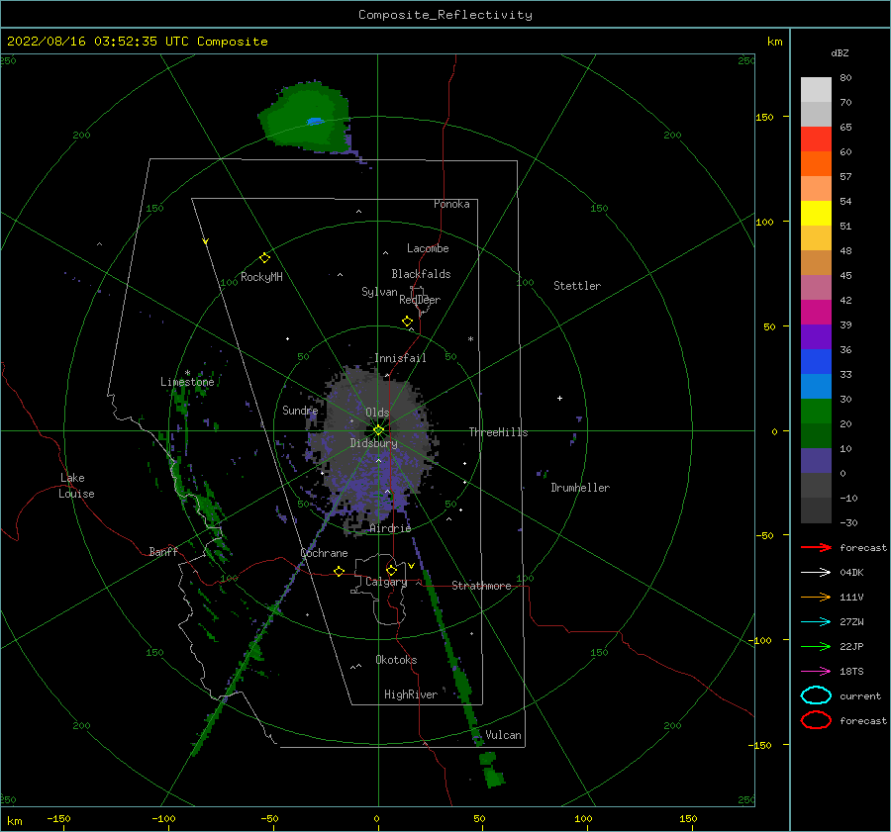The image size is (891, 832).
Task: Click the orange 111V arrow icon
Action: [x=816, y=597]
